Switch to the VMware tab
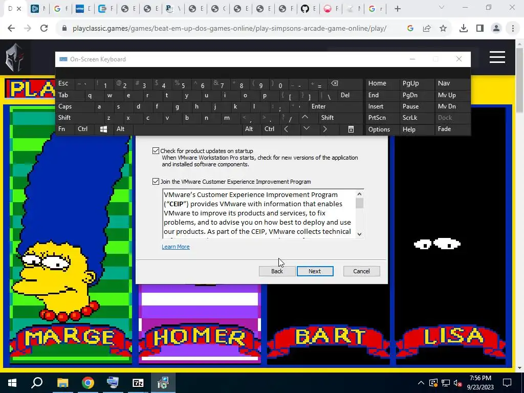The image size is (524, 393). click(82, 9)
